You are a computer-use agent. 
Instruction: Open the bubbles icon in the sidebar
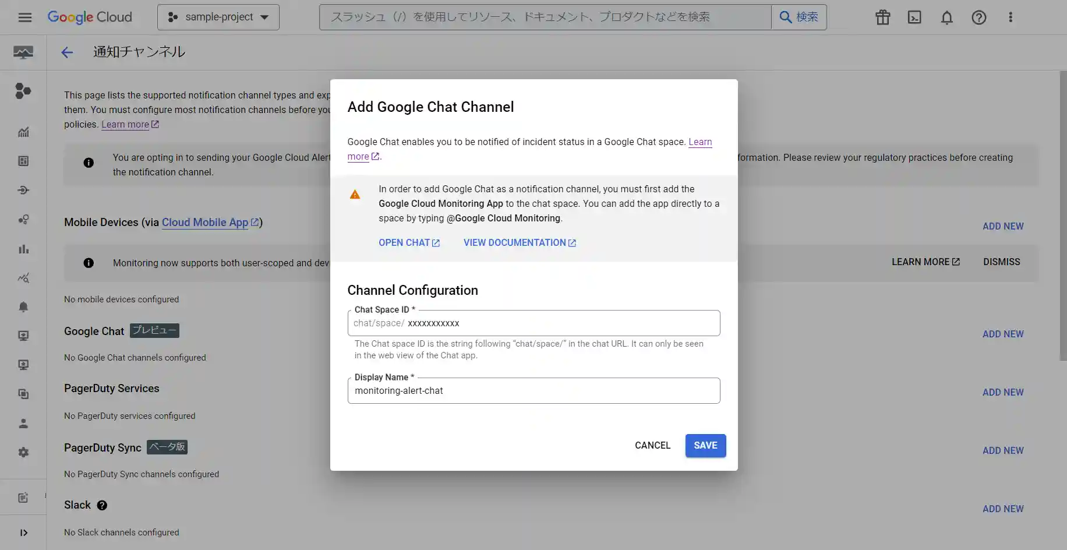click(23, 220)
